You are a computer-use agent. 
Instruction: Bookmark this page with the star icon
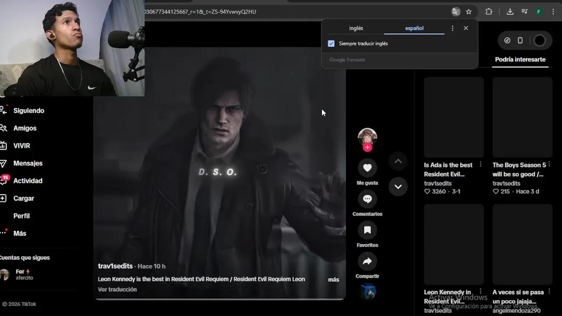468,12
